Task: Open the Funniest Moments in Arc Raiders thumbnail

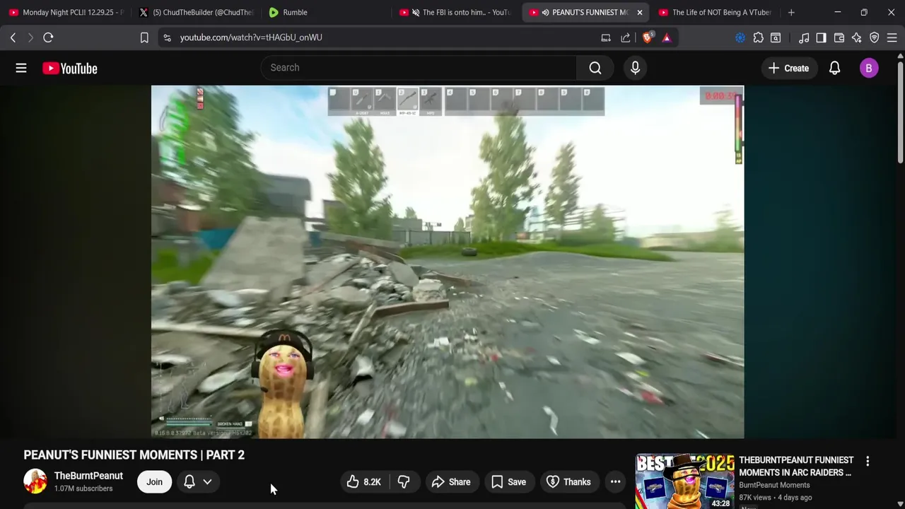Action: point(685,481)
